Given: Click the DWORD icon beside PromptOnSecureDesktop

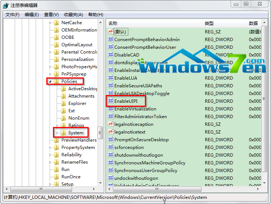Looking at the screenshot, I should (x=111, y=139).
